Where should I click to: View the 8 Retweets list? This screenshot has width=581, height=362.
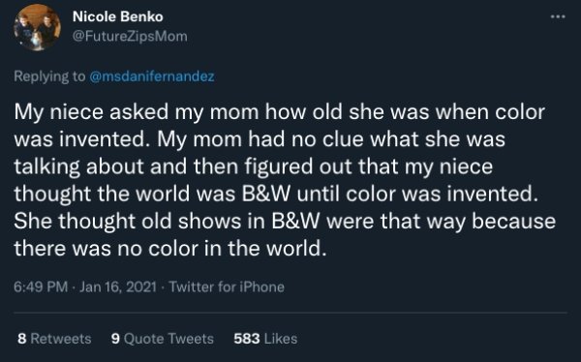54,339
